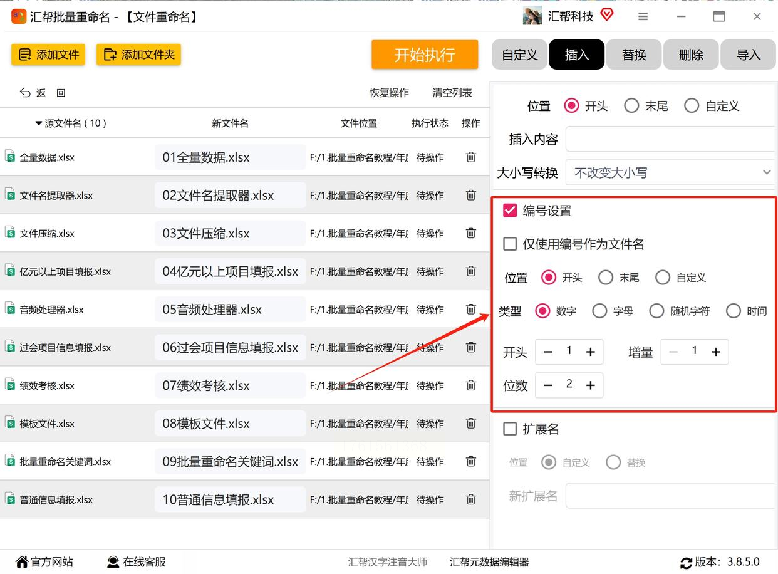
Task: Open the hamburger menu icon in title bar
Action: click(x=643, y=17)
